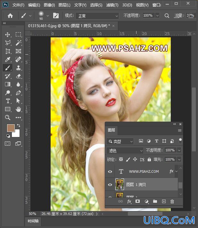Select the Eyedropper tool
Image resolution: width=198 pixels, height=228 pixels.
[8, 59]
